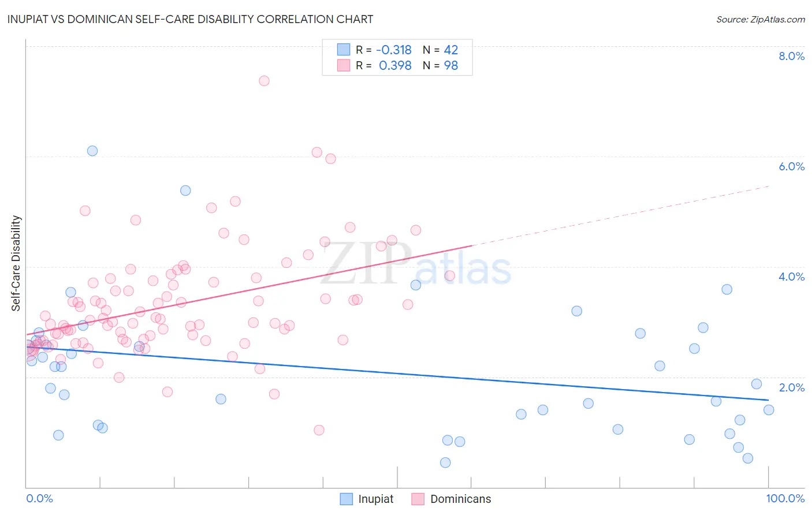Image resolution: width=812 pixels, height=515 pixels.
Task: Click the Self-Care Disability axis label
Action: coord(16,263)
